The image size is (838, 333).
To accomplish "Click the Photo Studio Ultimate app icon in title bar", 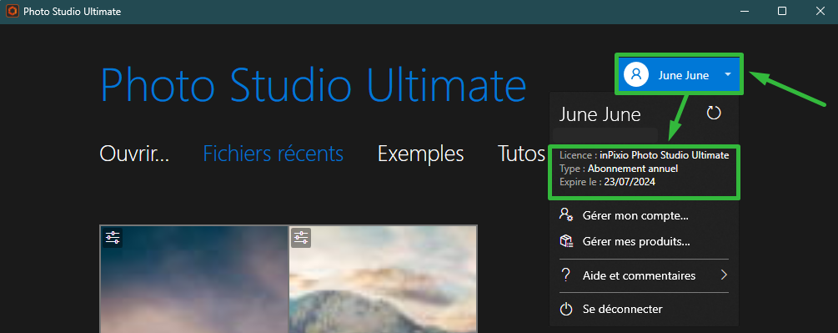I will (x=12, y=11).
